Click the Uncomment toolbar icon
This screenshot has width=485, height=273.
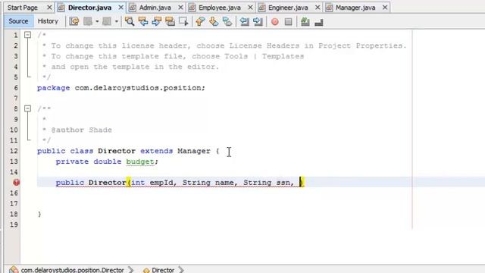click(319, 22)
